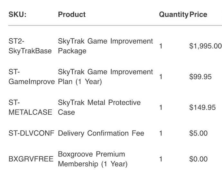Click the $149.95 price value
This screenshot has height=188, width=222.
pyautogui.click(x=202, y=108)
